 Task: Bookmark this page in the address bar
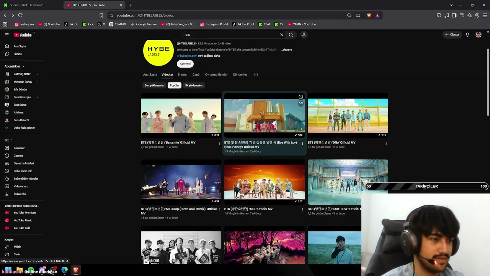(x=101, y=15)
